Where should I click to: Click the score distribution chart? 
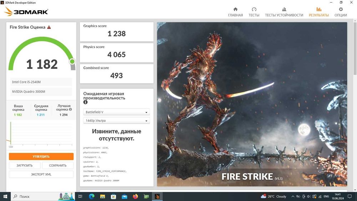coord(41,134)
